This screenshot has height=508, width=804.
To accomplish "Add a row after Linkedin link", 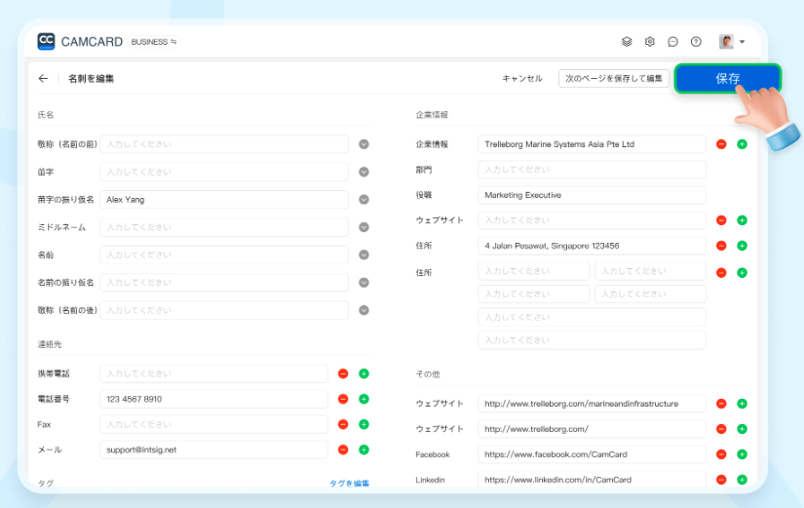I will pos(742,480).
